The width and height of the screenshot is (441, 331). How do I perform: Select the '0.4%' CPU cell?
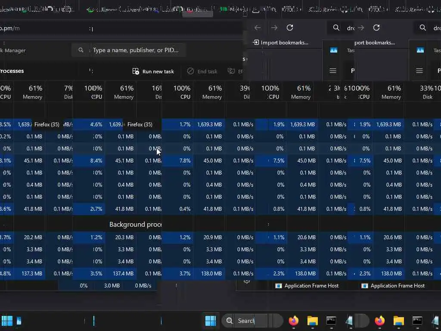tap(177, 209)
